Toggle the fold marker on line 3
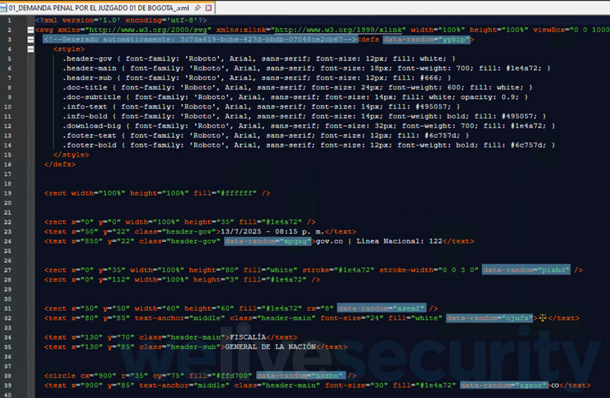Image resolution: width=610 pixels, height=398 pixels. click(x=30, y=39)
